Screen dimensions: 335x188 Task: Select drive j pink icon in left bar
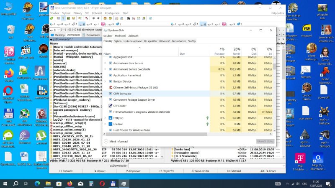(103, 24)
